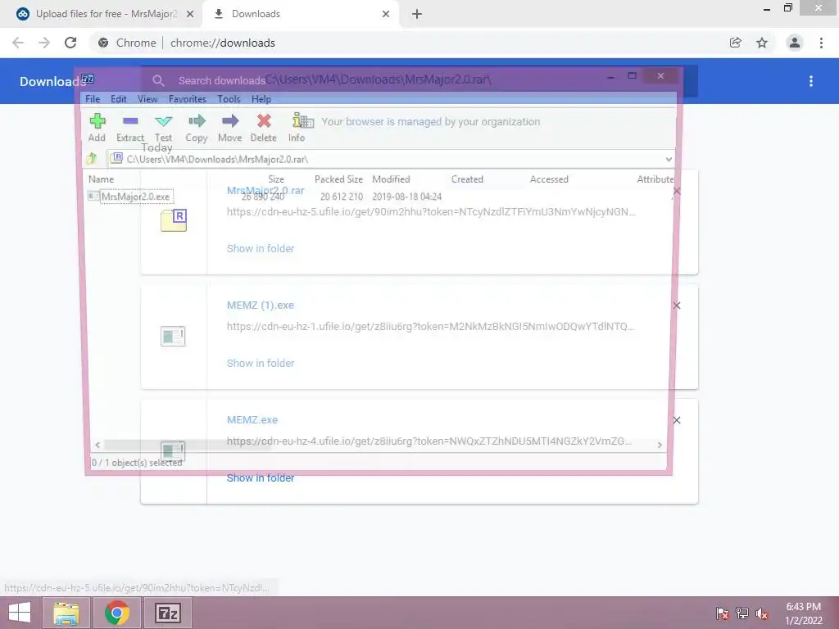Sort by the Accessed column header
839x629 pixels.
[549, 179]
